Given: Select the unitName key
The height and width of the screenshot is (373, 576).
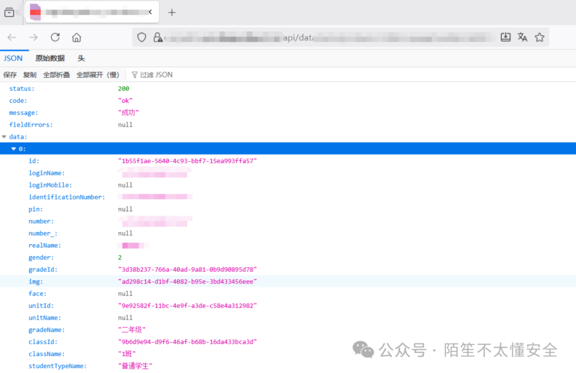Looking at the screenshot, I should [45, 318].
